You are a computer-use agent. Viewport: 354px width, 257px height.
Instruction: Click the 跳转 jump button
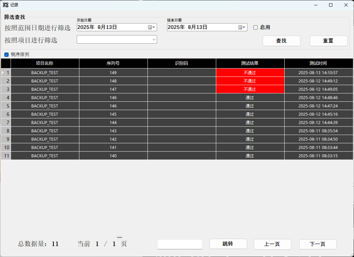pyautogui.click(x=228, y=244)
